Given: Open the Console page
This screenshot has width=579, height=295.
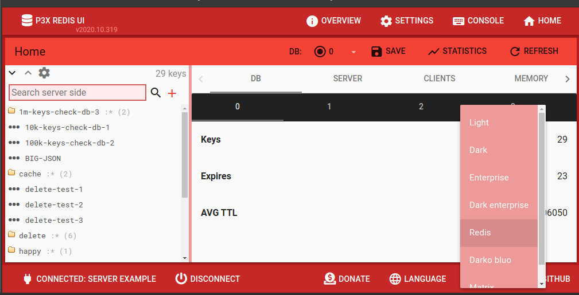Looking at the screenshot, I should click(478, 21).
